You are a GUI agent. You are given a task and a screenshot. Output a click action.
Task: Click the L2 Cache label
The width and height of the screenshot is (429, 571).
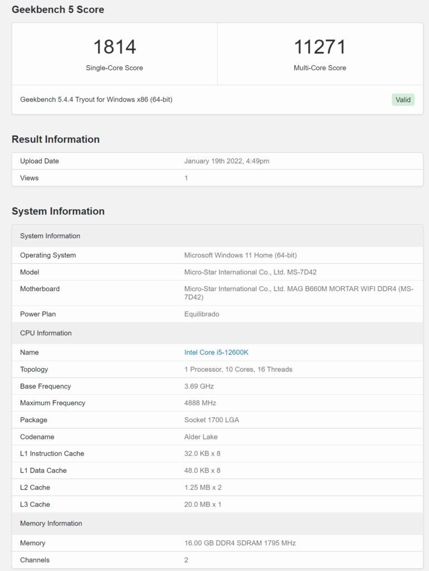35,487
